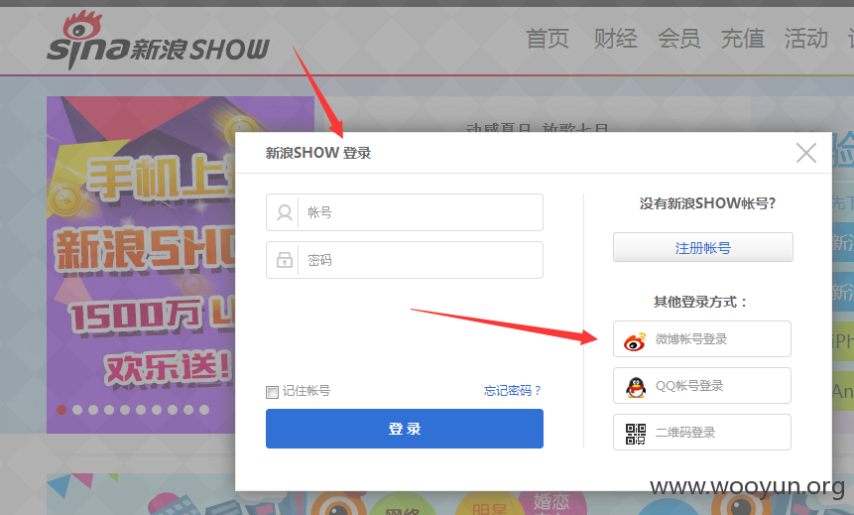Screen dimensions: 854x515
Task: Select the first red carousel dot
Action: point(61,410)
